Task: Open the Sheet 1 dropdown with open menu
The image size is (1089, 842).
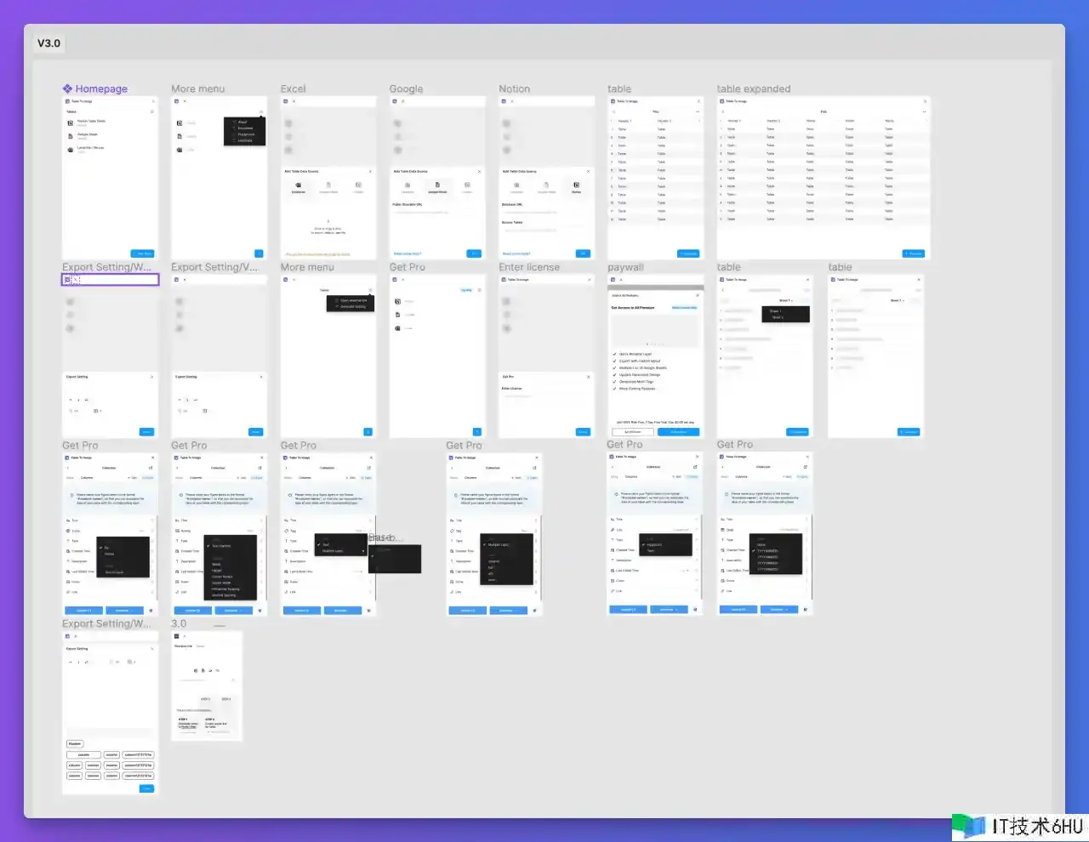Action: [x=785, y=300]
